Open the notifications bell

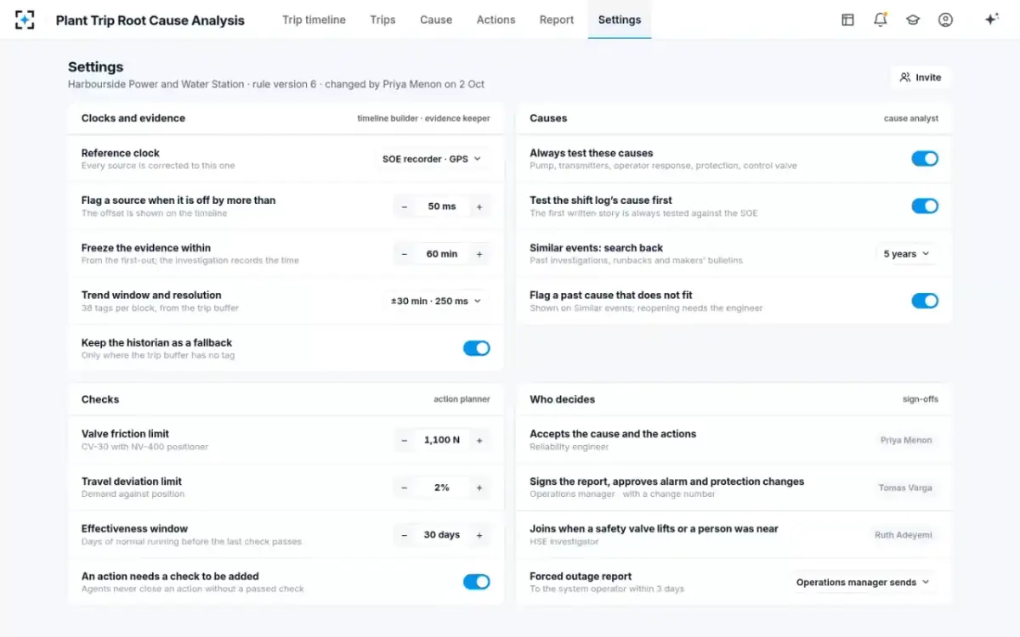coord(881,20)
